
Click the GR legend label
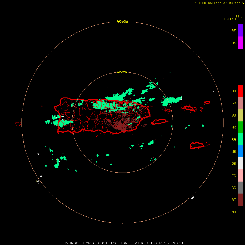click(234, 103)
